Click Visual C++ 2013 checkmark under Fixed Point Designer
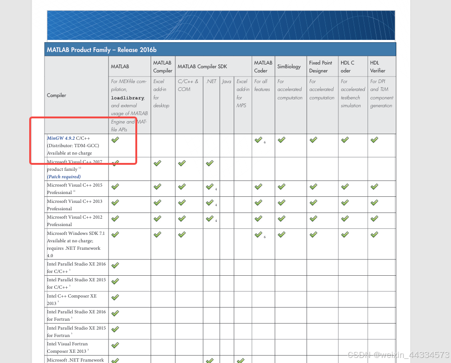This screenshot has width=451, height=363. pyautogui.click(x=313, y=202)
